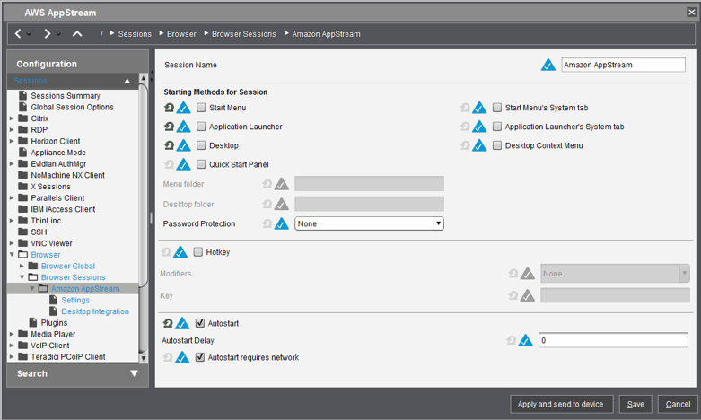Click the blue triangle icon beside Hotkey
This screenshot has height=420, width=701.
[180, 252]
